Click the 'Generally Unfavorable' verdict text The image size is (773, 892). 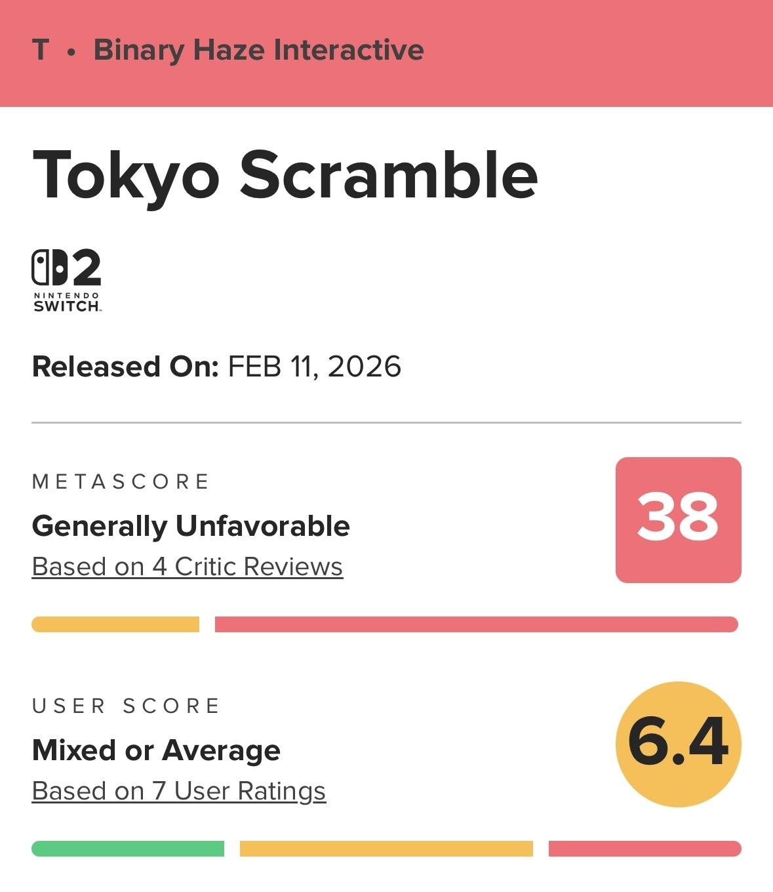click(x=191, y=526)
